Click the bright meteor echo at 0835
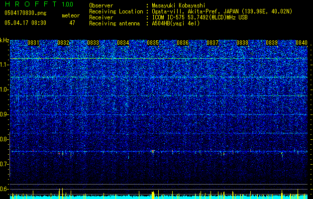Viewport: 313px width, 199px height. tap(153, 151)
